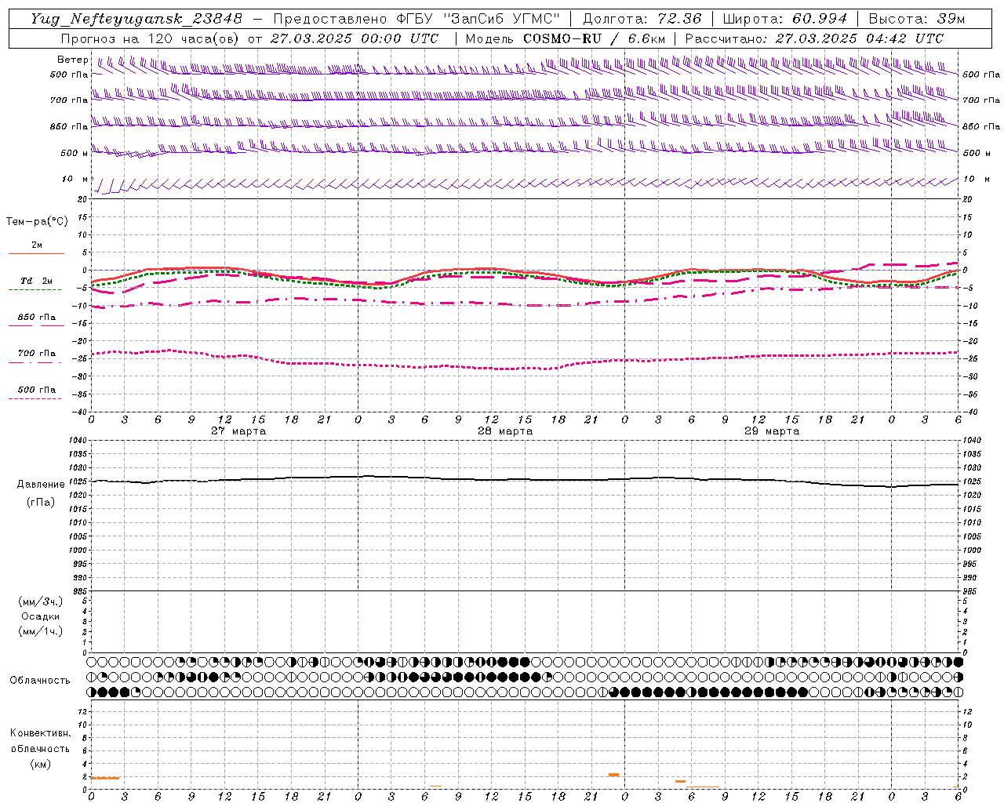Click the Ветер wind panel label
The image size is (1004, 803).
pyautogui.click(x=73, y=60)
